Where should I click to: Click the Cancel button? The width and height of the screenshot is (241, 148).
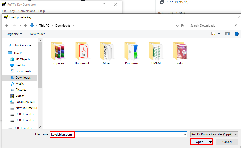pos(227,142)
